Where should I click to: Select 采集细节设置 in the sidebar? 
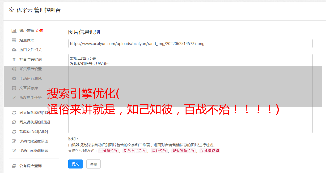pyautogui.click(x=31, y=69)
